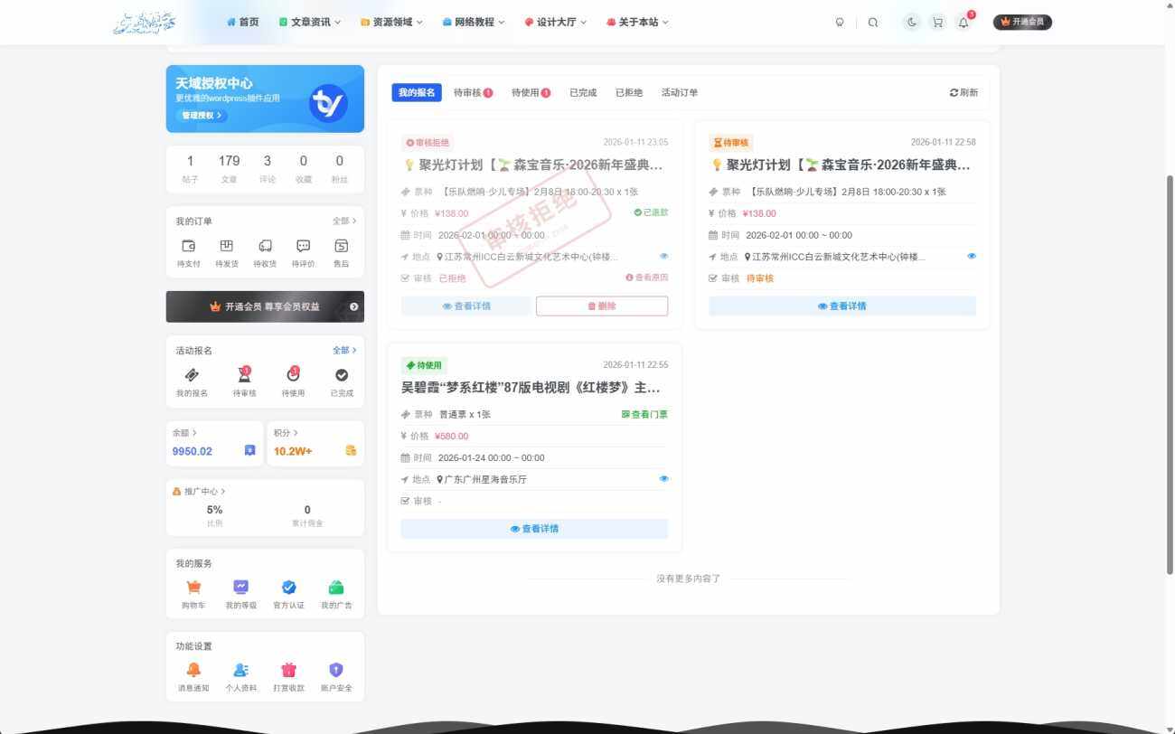Open 消息通知 notification bell icon
Screen dimensions: 1175x734
click(193, 670)
